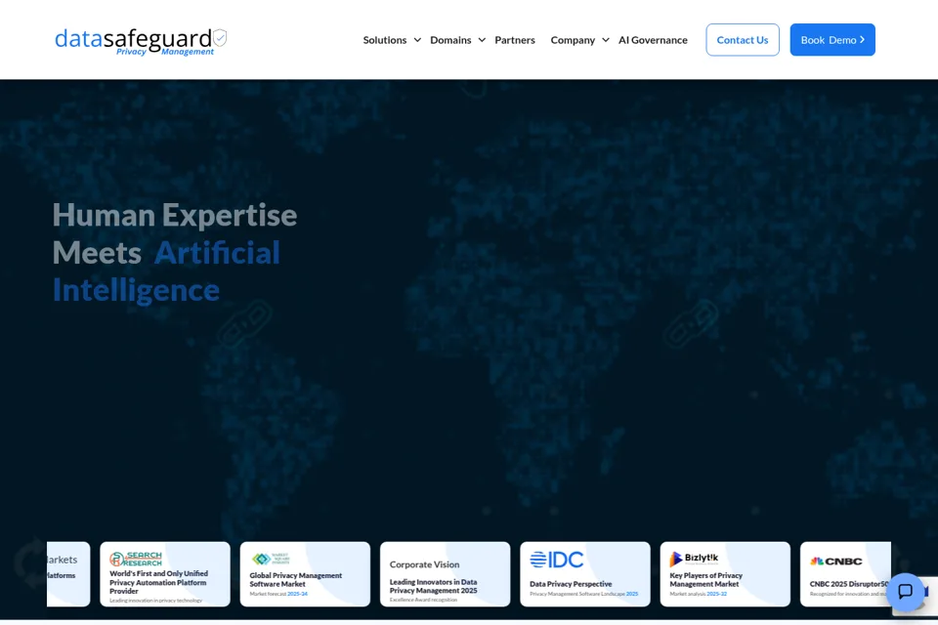Click the Book Demo button

click(x=832, y=40)
